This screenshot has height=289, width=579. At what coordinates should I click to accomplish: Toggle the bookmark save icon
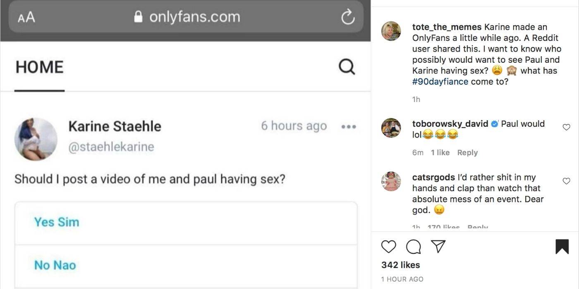click(562, 246)
